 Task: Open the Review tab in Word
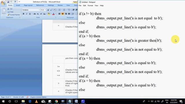(x=60, y=5)
